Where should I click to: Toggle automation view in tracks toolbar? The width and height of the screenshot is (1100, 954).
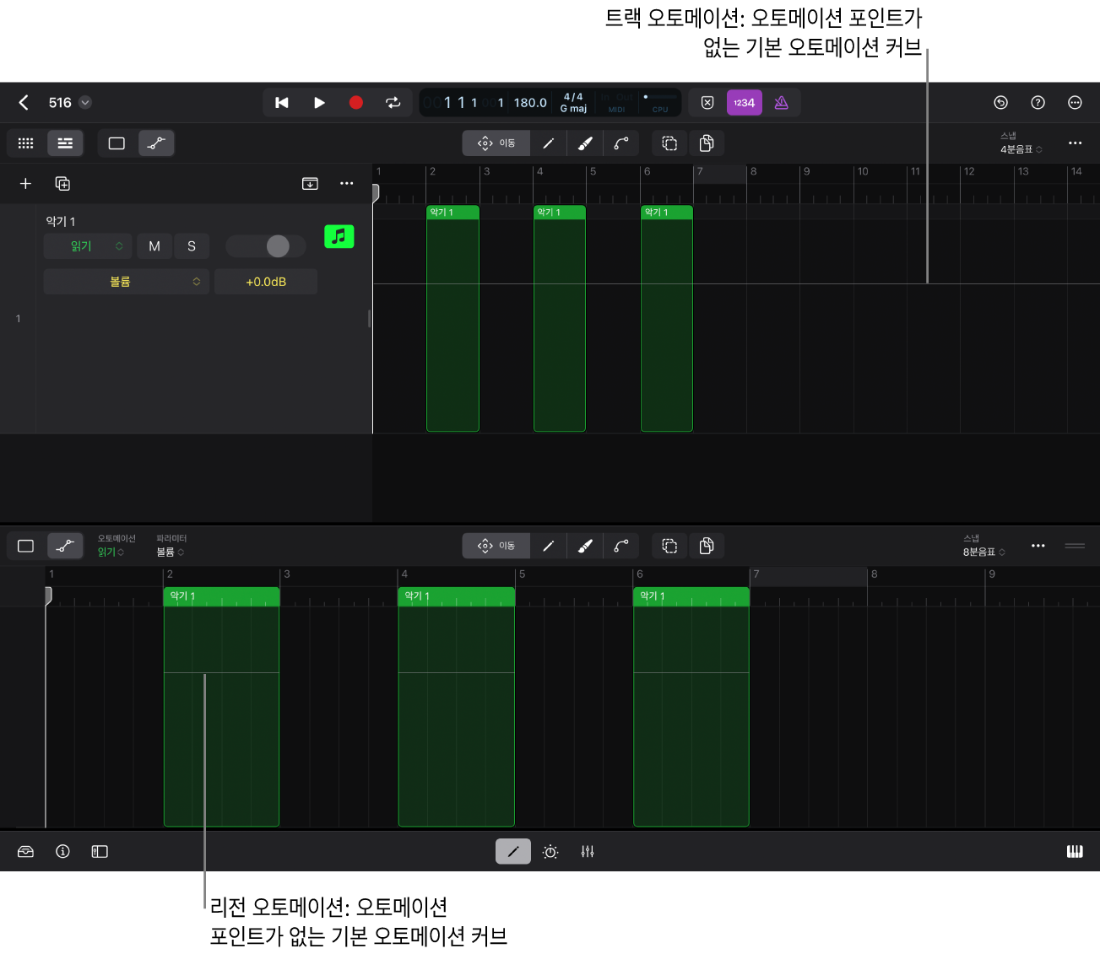156,143
